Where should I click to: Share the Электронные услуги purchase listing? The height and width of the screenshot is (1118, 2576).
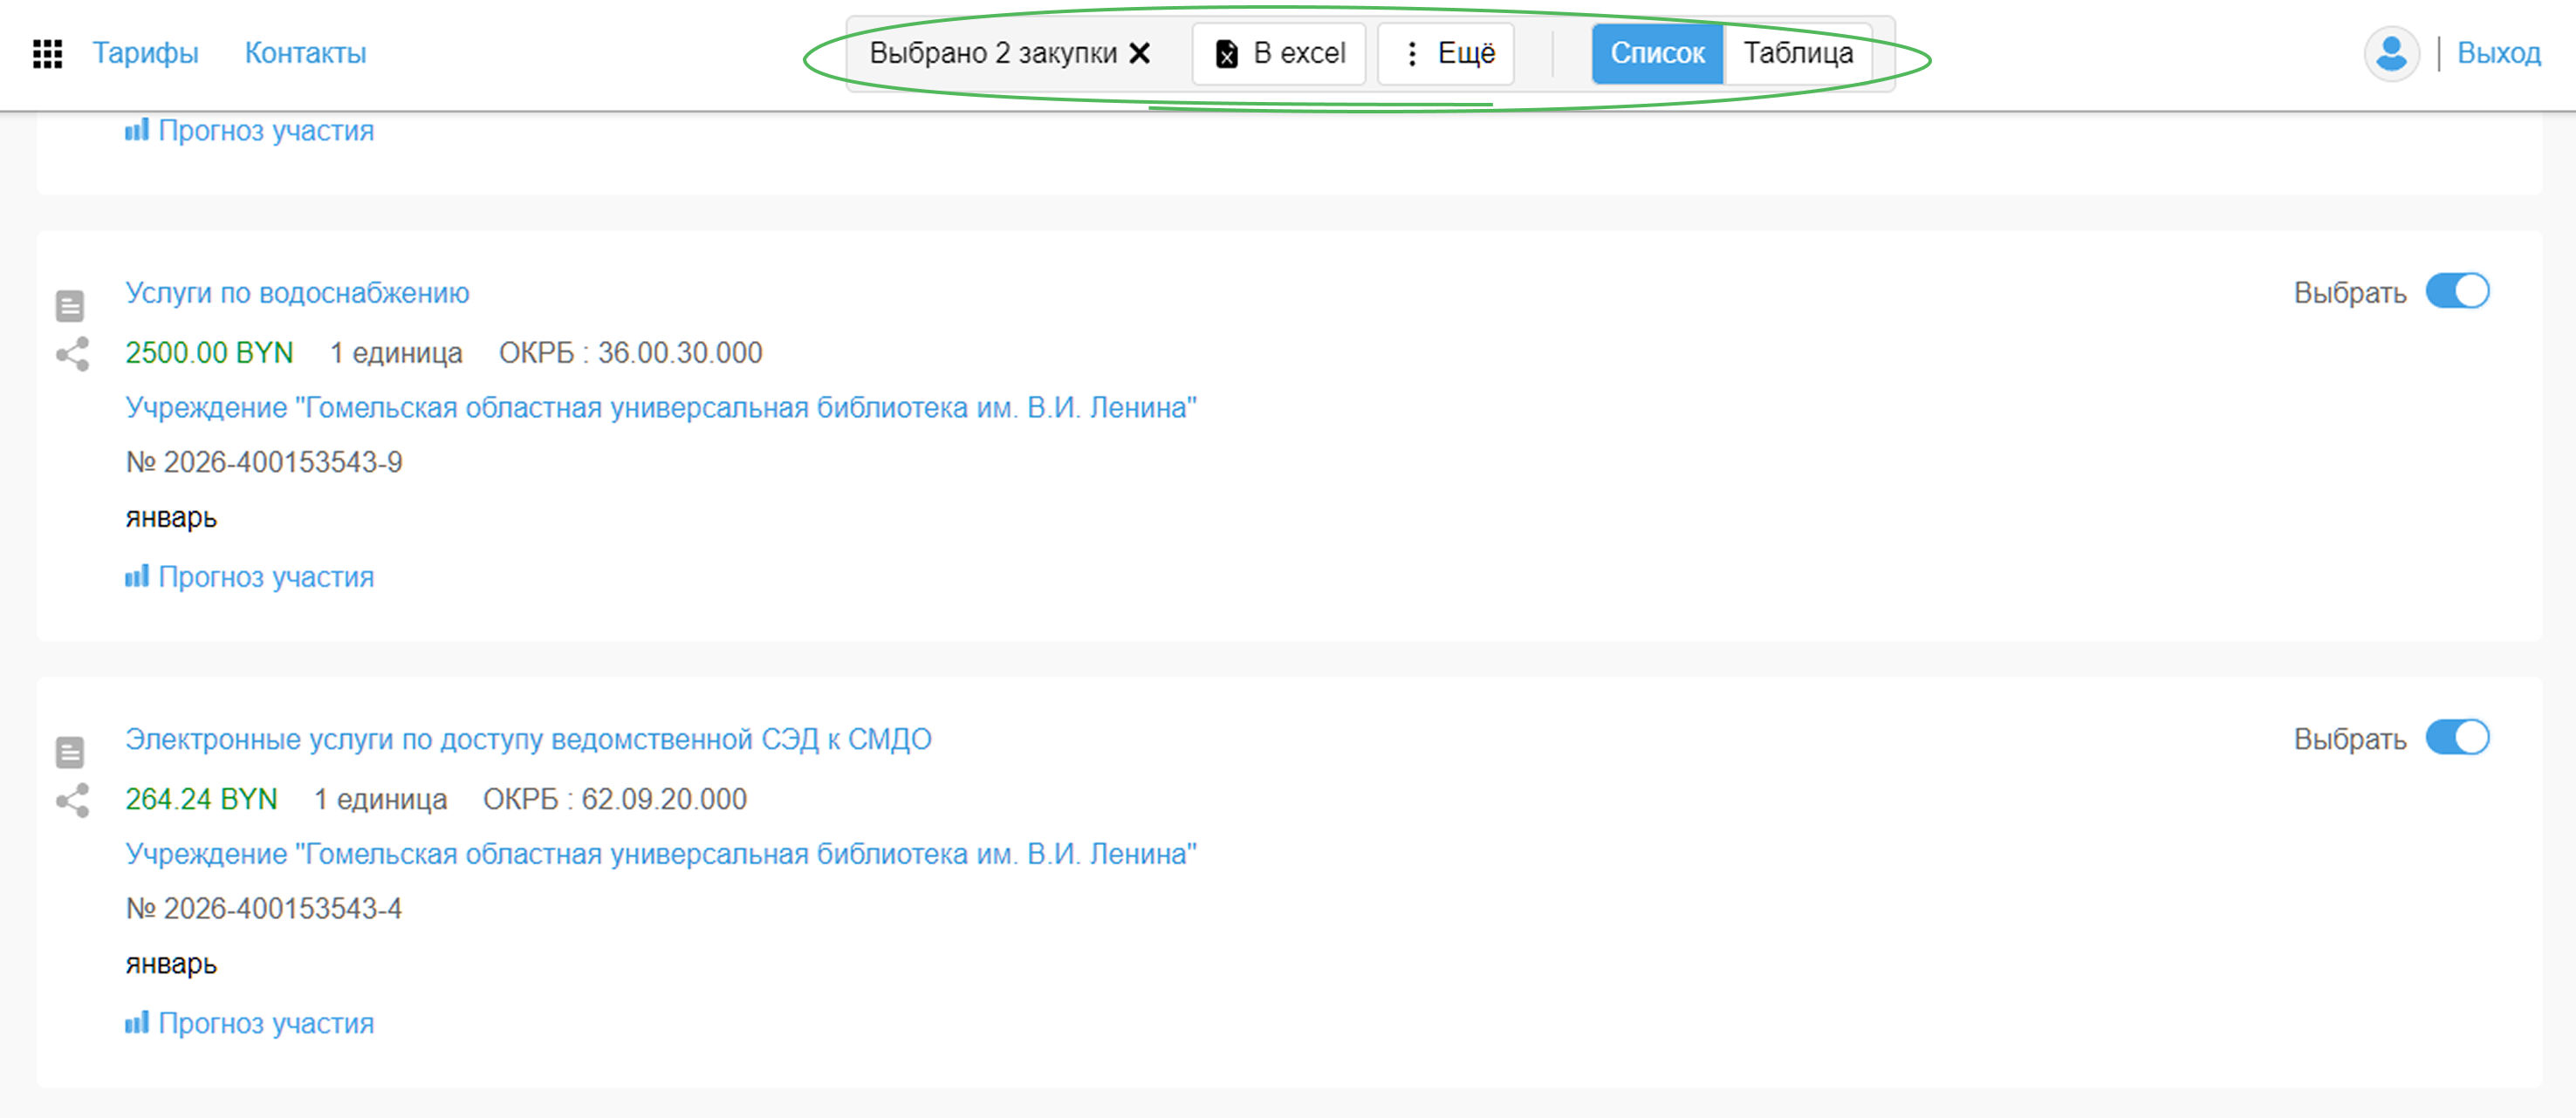point(72,801)
